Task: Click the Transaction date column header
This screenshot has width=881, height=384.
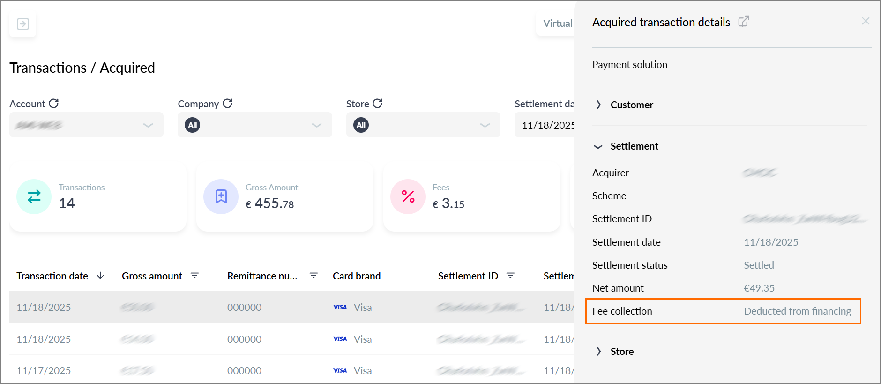Action: click(52, 276)
